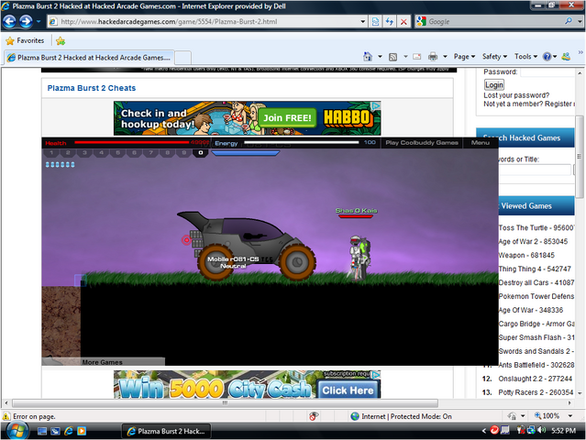Select weapon slot 5 in game
Screen dimensions: 586x440
[117, 152]
